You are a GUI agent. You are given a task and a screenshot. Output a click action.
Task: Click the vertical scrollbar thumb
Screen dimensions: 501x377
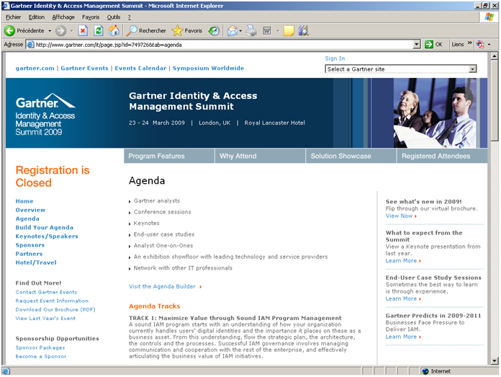pos(495,100)
